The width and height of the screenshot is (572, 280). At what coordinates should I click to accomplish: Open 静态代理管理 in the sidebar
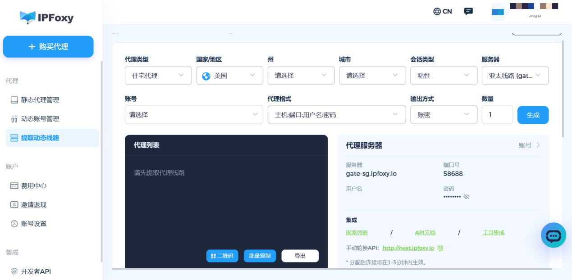(40, 100)
